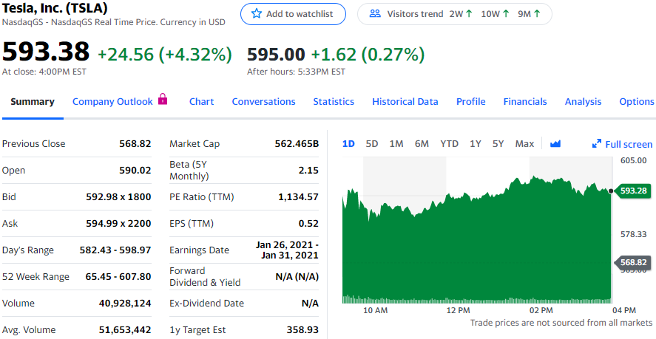Go to the Financials tab
Screen dimensions: 656x339
pyautogui.click(x=525, y=102)
